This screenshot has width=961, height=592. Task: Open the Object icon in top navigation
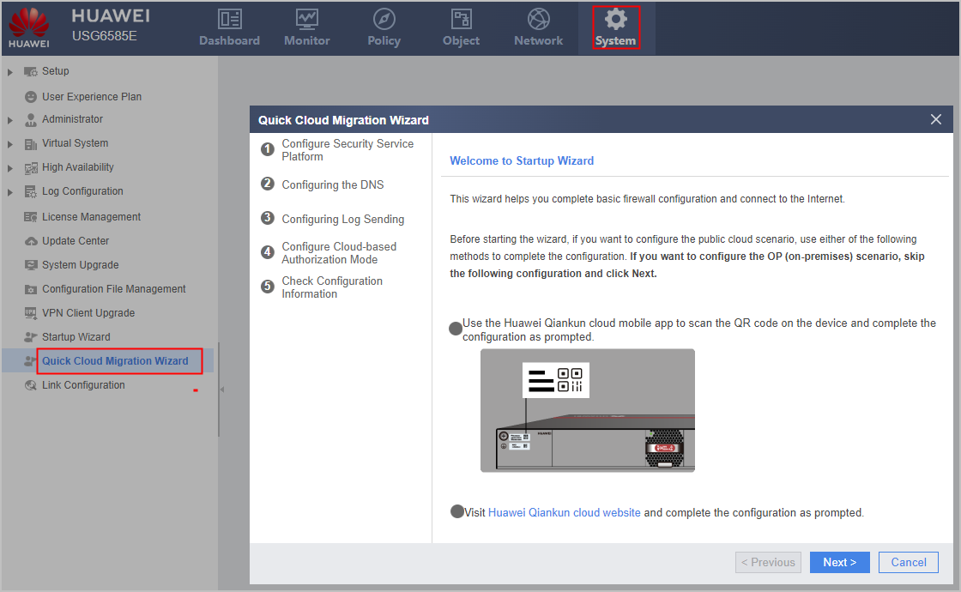coord(462,19)
